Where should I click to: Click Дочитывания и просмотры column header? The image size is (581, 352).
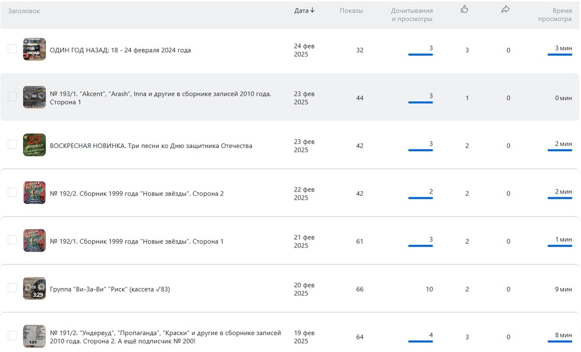pos(412,15)
